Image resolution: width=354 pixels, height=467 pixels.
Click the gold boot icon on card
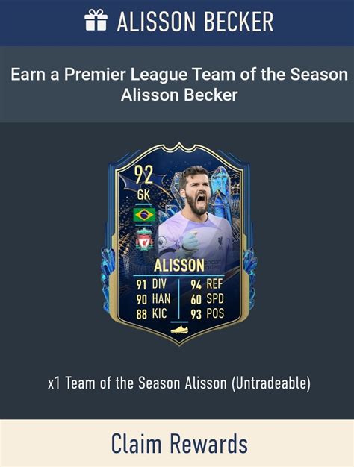pos(179,330)
